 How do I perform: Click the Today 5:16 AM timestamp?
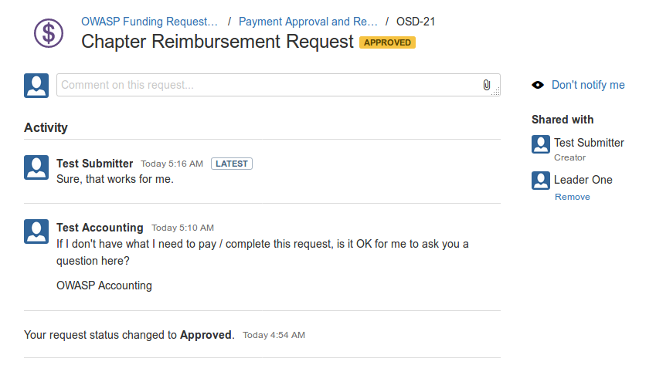point(172,164)
